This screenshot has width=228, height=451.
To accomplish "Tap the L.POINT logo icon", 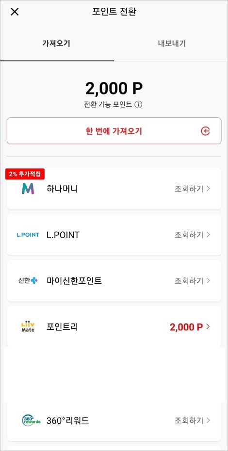I will [28, 235].
